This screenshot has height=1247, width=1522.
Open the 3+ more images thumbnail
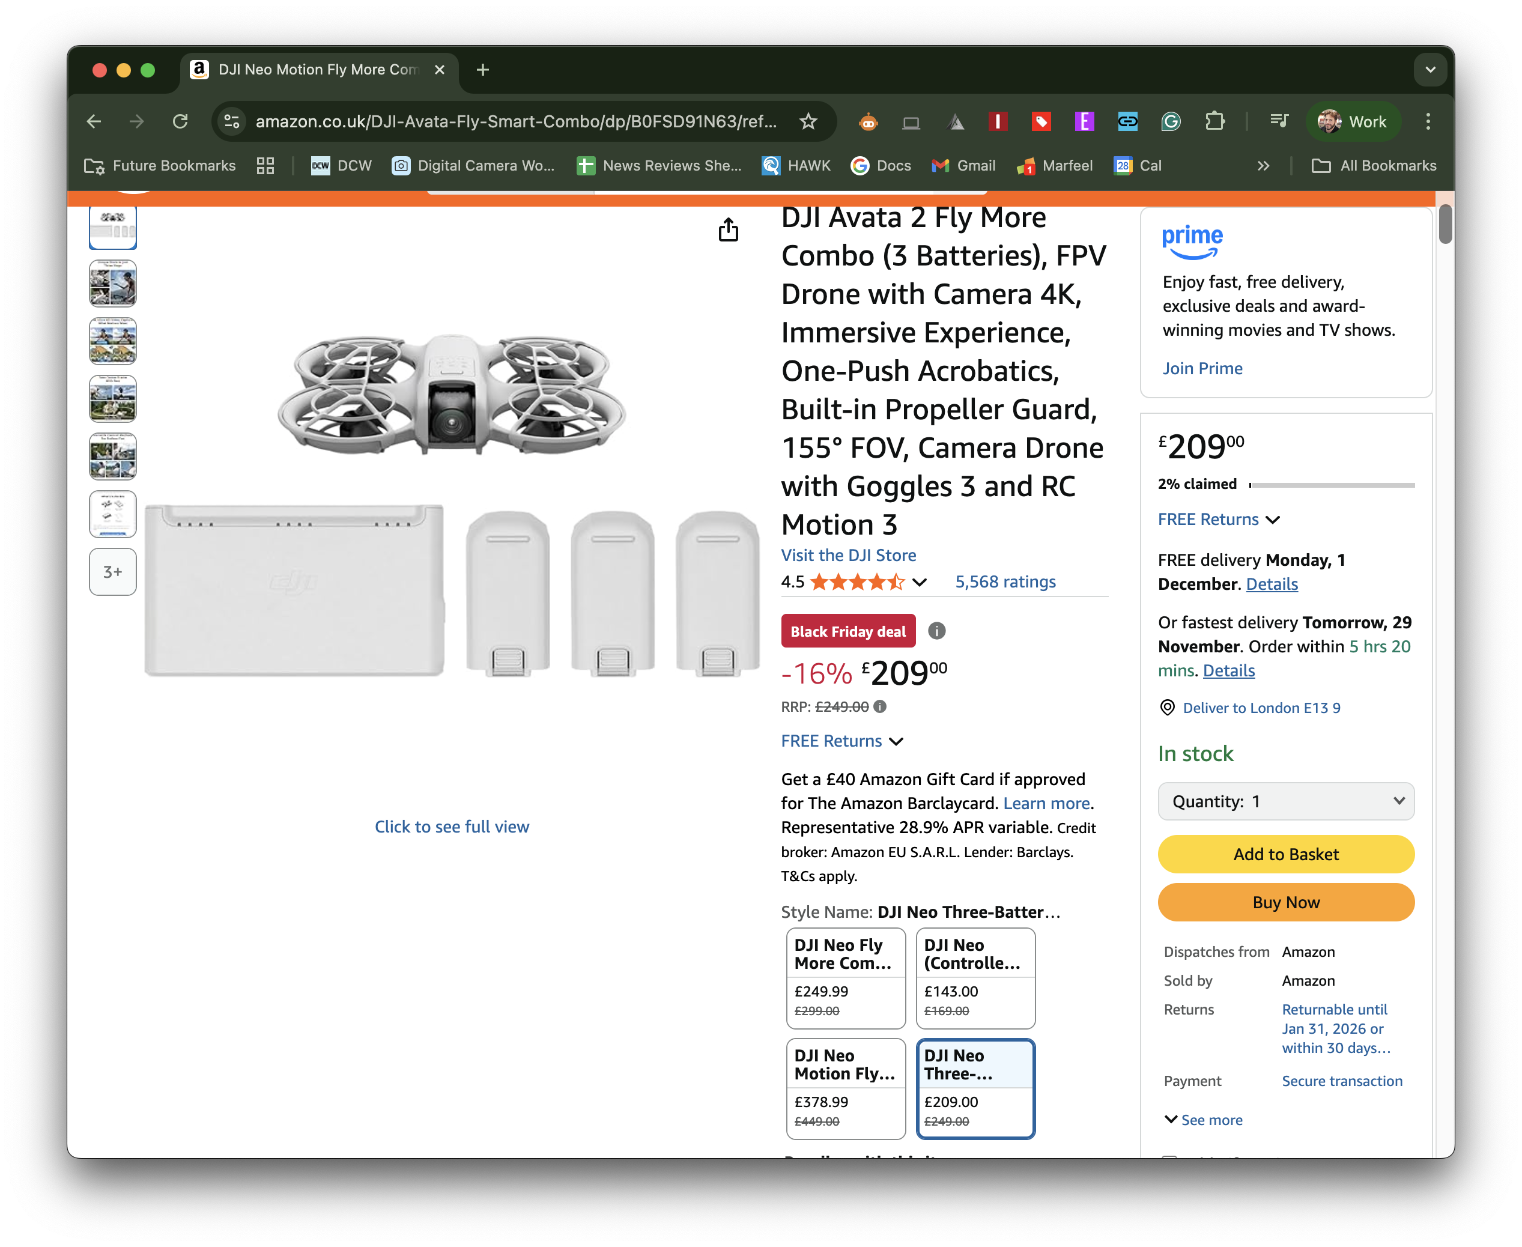[113, 572]
